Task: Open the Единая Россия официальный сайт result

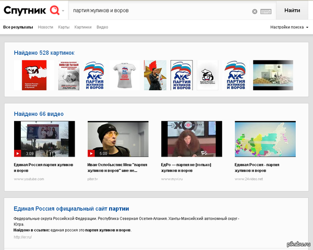Action: (71, 209)
